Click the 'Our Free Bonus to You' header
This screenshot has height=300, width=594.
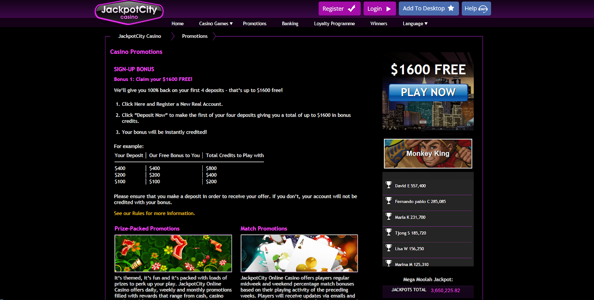pos(174,156)
